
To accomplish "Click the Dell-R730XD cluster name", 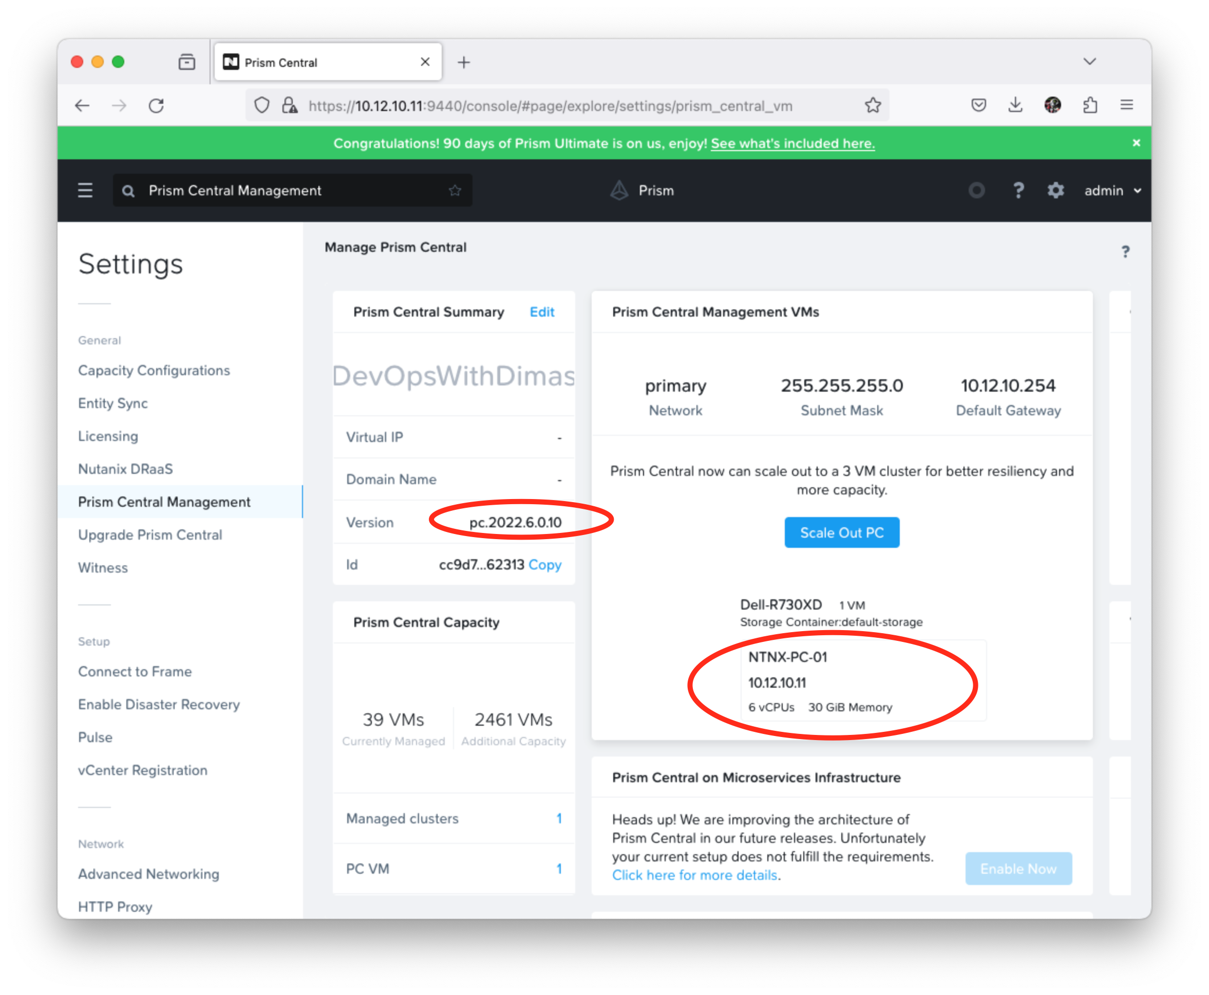I will pyautogui.click(x=781, y=605).
